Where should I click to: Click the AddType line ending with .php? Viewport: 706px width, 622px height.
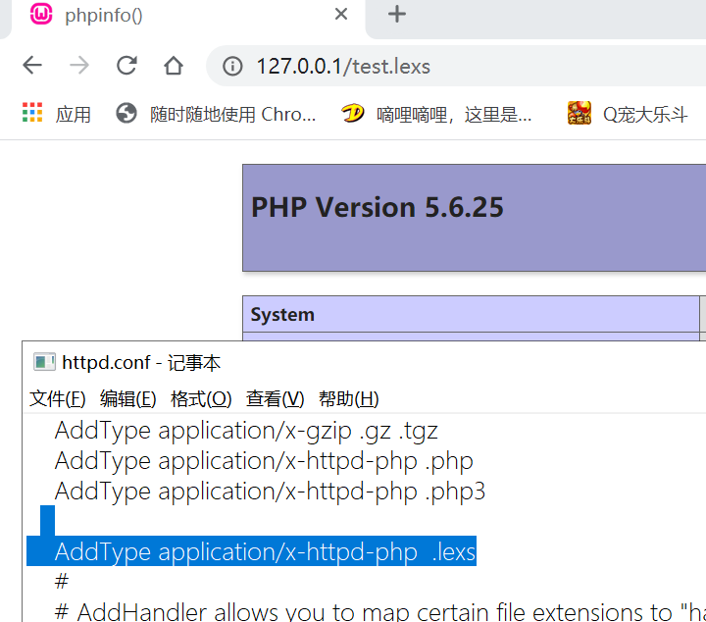(x=264, y=462)
